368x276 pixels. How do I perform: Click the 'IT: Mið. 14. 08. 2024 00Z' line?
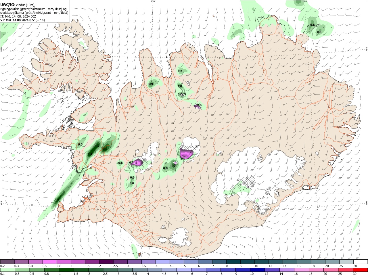pyautogui.click(x=18, y=16)
